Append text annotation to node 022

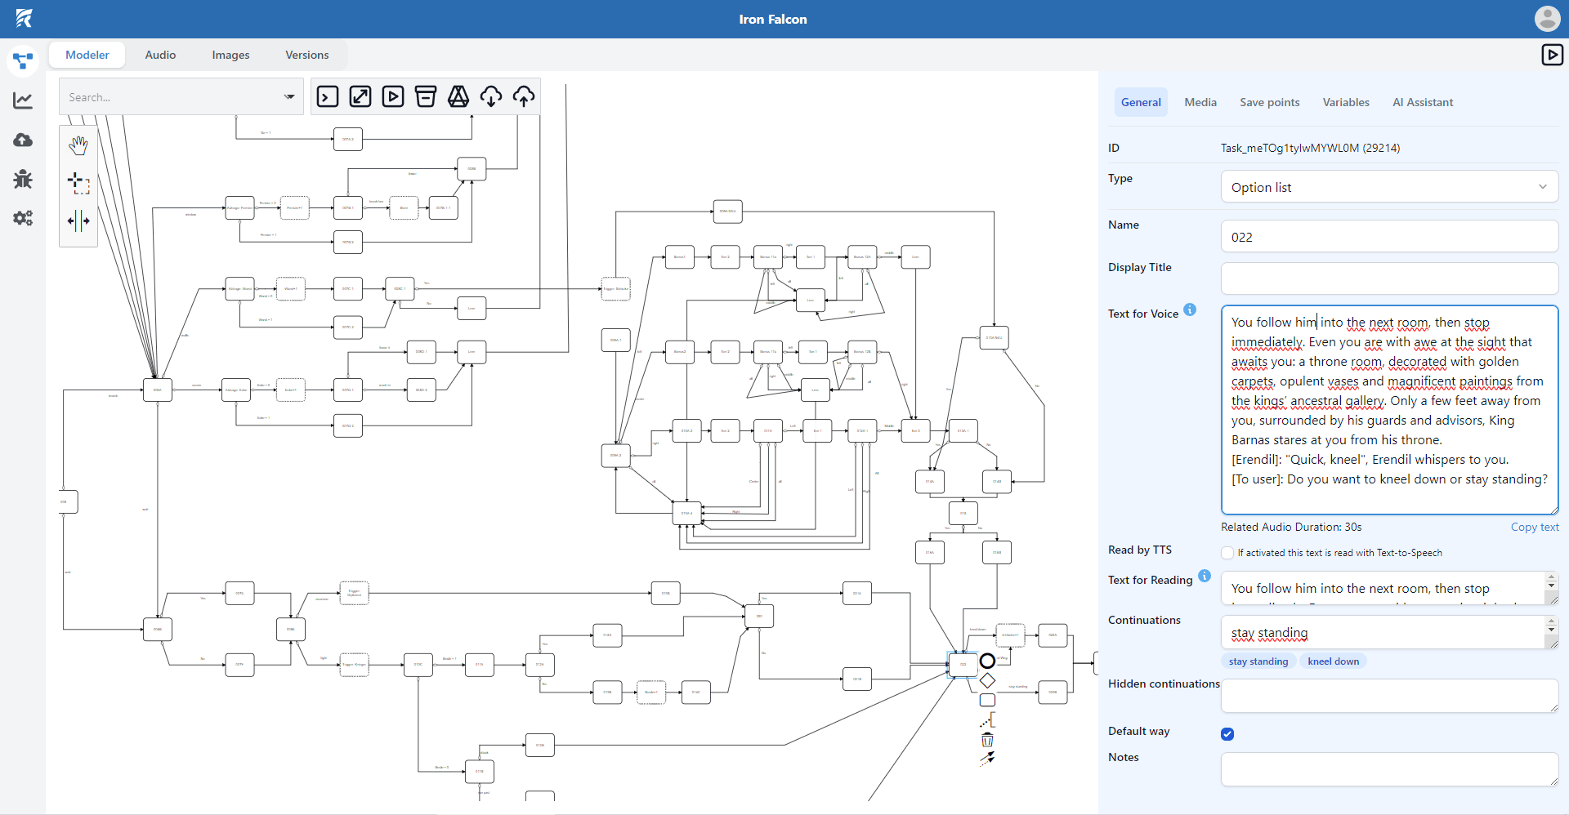[987, 720]
